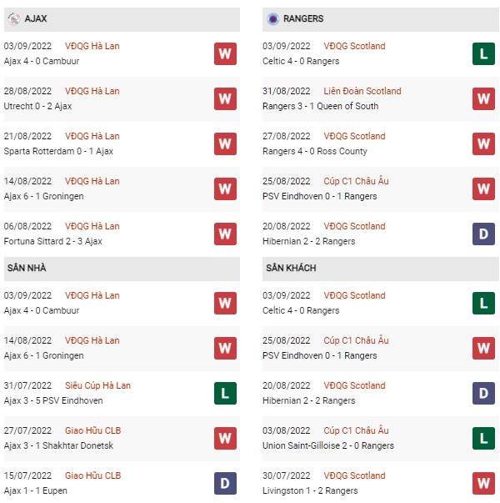Click the W badge for Ajax 4-0 Cambuur under AJAX
Image resolution: width=500 pixels, height=503 pixels.
point(225,53)
